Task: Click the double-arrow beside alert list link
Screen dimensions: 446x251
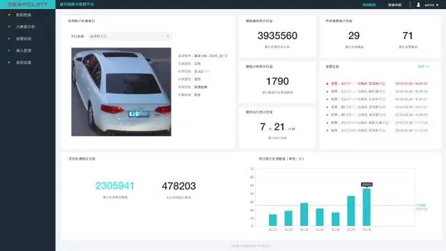Action: point(427,66)
